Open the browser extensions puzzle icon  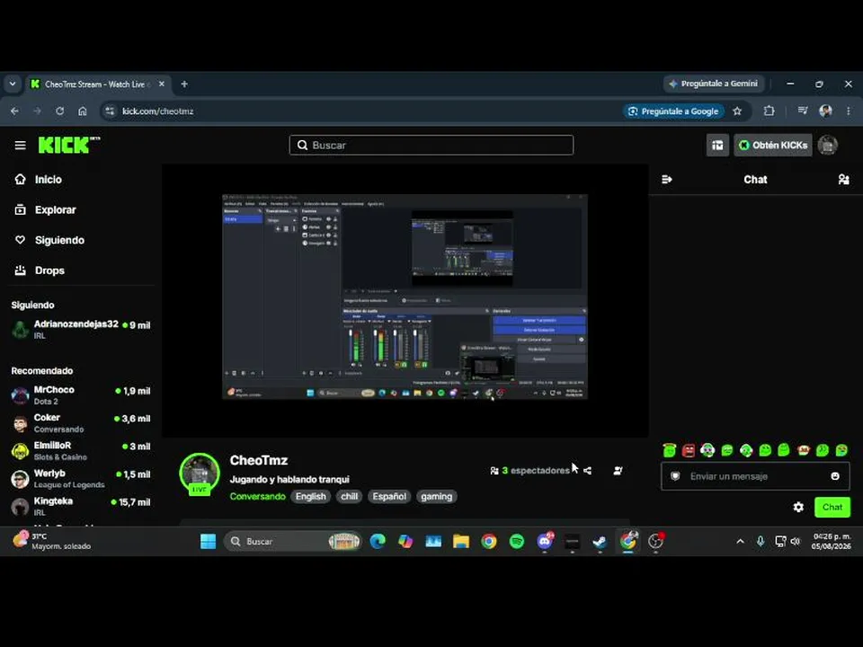click(769, 111)
